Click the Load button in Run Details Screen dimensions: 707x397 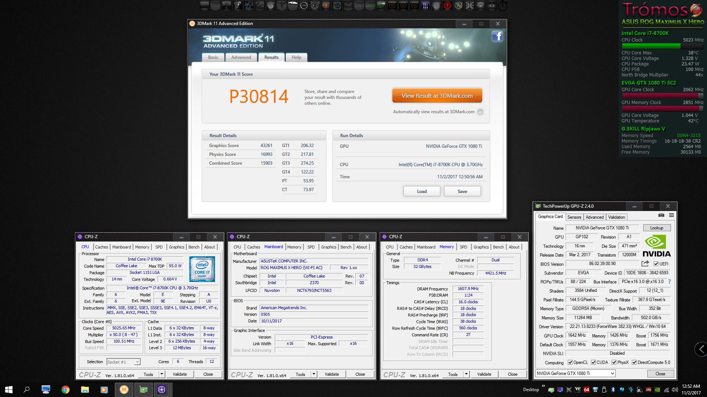coord(422,191)
